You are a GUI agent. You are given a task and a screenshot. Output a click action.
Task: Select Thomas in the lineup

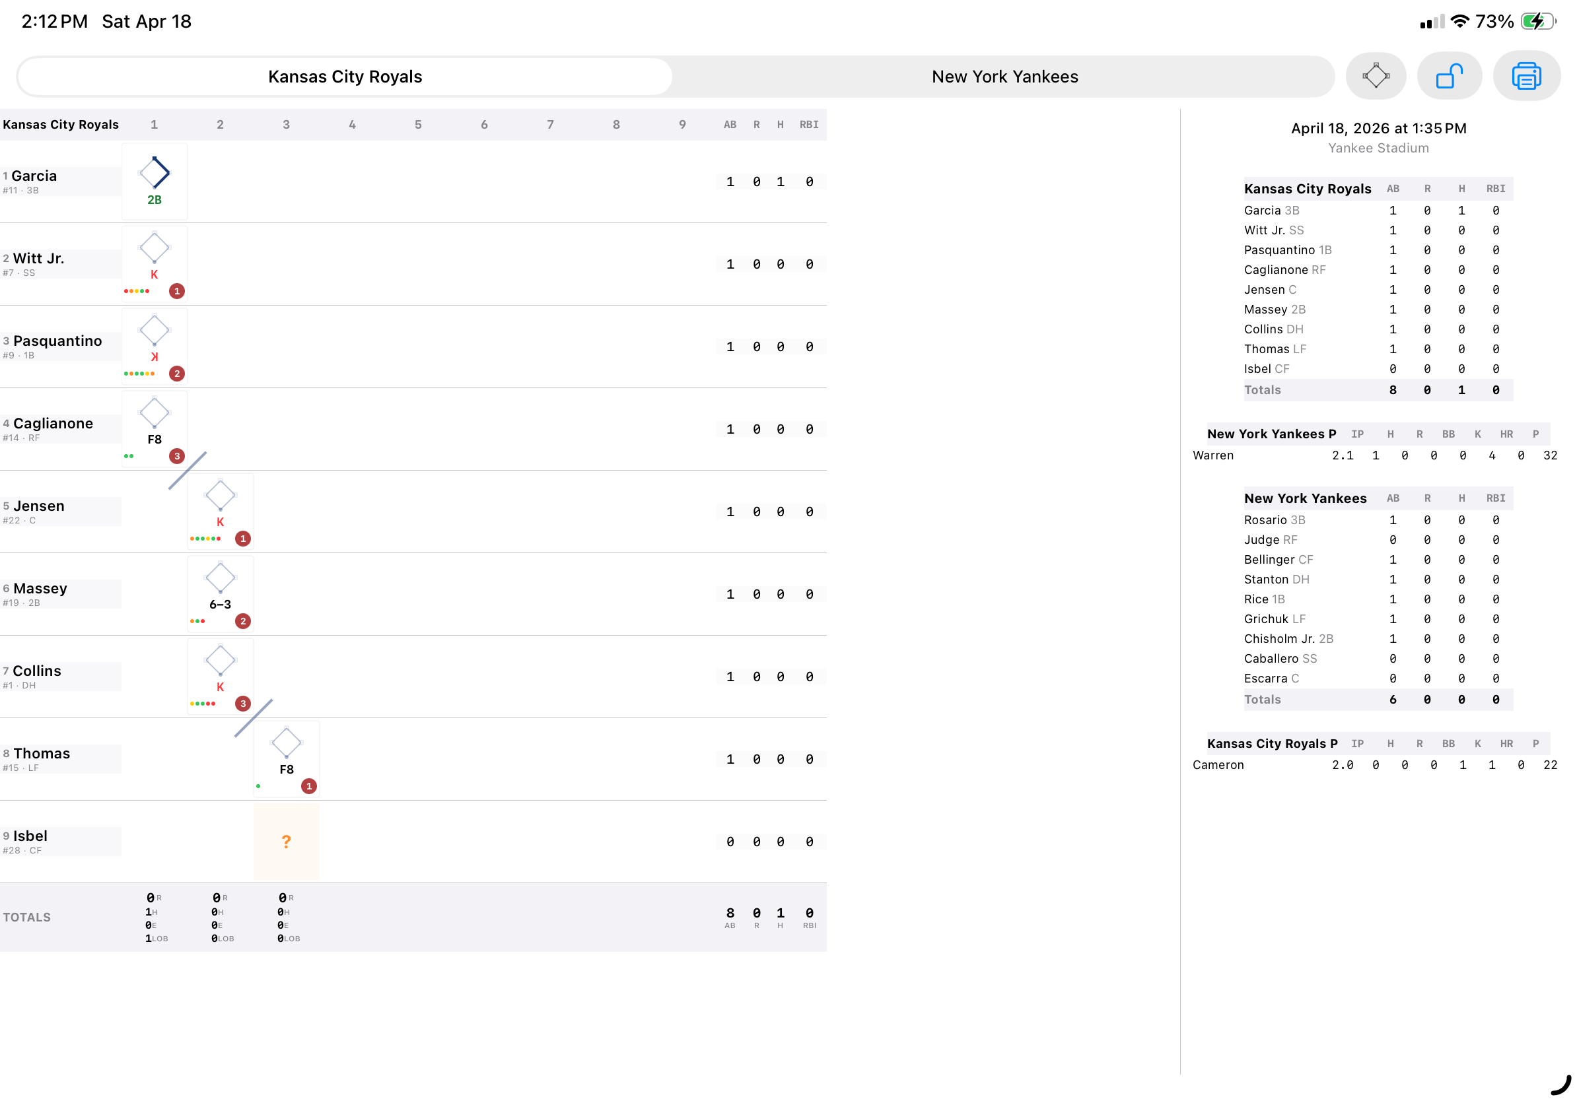pos(61,758)
